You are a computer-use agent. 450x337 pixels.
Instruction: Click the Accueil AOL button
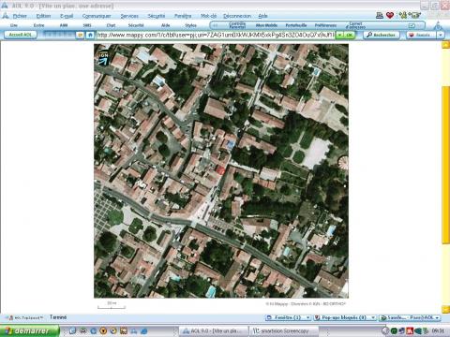click(x=21, y=35)
